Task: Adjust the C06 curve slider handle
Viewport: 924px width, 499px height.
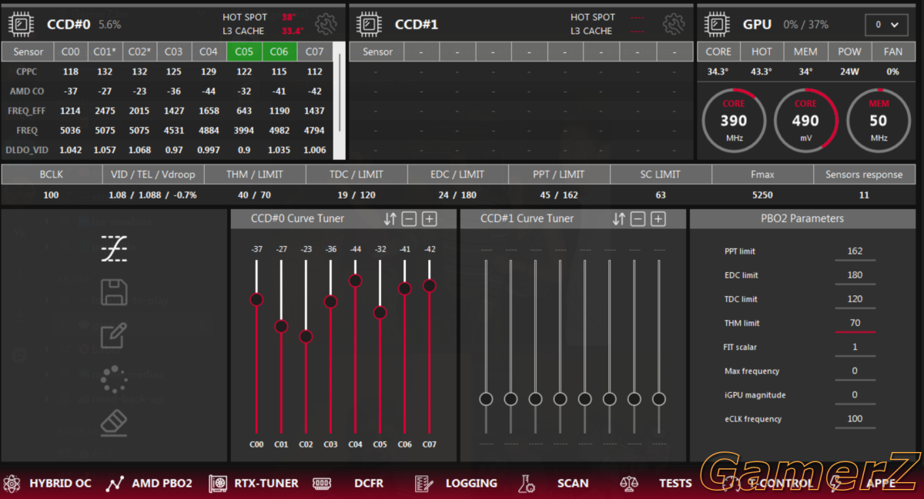Action: [405, 288]
